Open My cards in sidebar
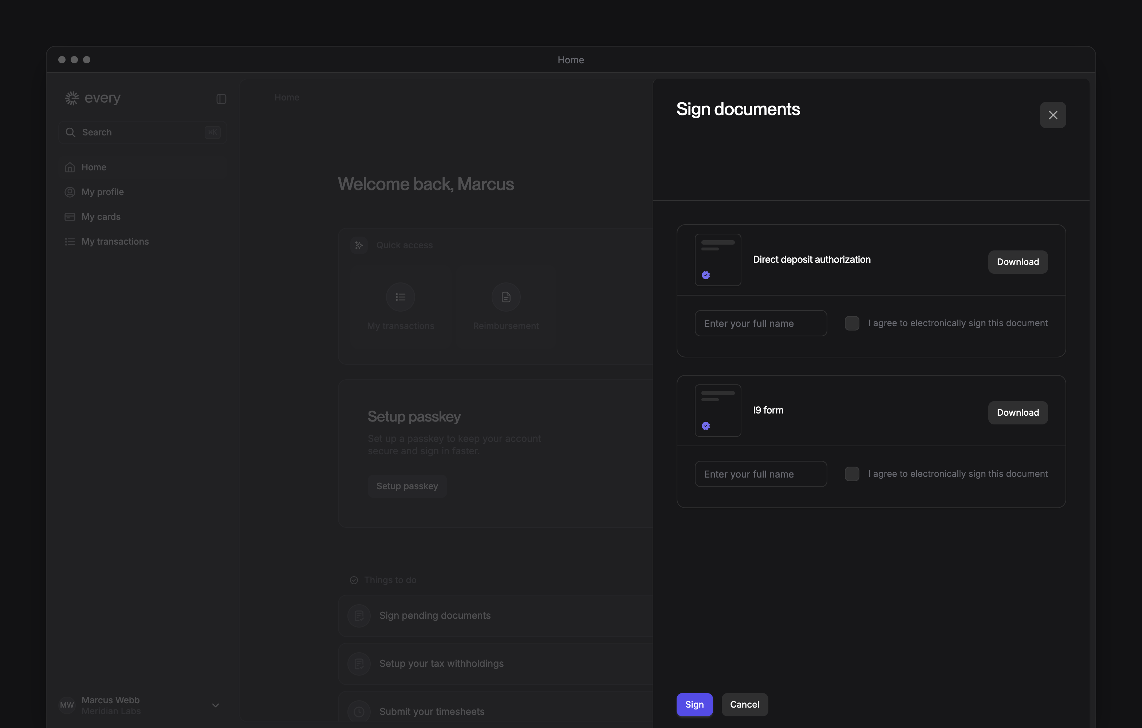This screenshot has height=728, width=1142. click(142, 217)
